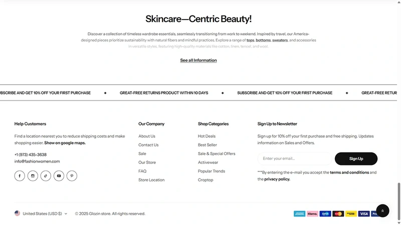Expand United States (USD $) currency selector
This screenshot has width=401, height=225.
pos(41,213)
